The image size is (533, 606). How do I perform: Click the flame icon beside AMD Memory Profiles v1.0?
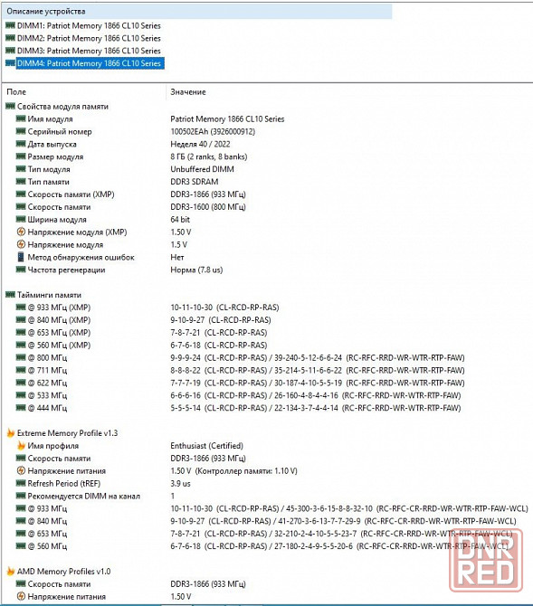pyautogui.click(x=11, y=572)
